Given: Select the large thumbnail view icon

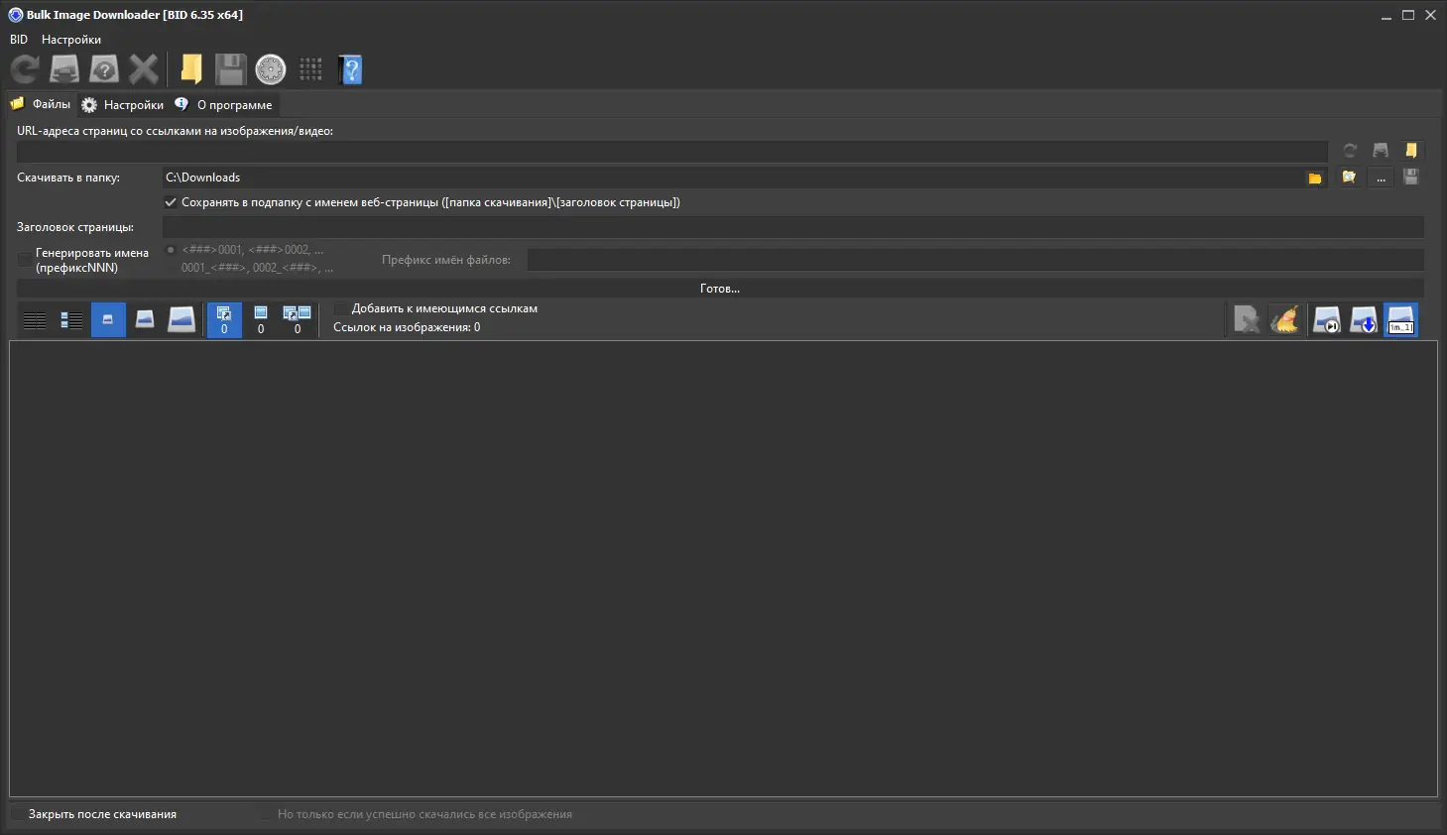Looking at the screenshot, I should (182, 319).
